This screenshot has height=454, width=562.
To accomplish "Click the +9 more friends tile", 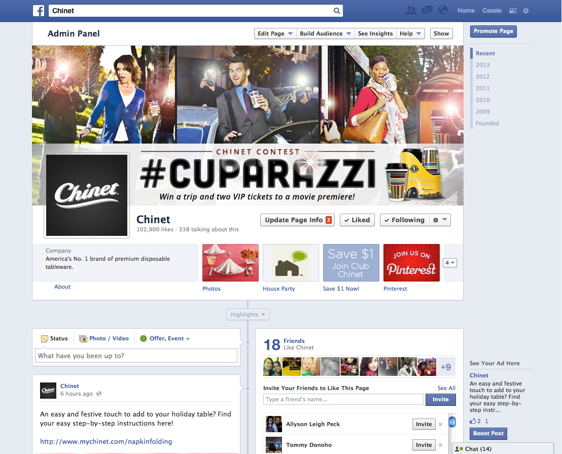I will click(x=446, y=367).
